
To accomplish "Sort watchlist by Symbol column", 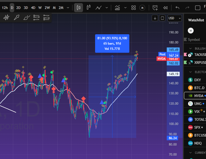I will tap(194, 40).
